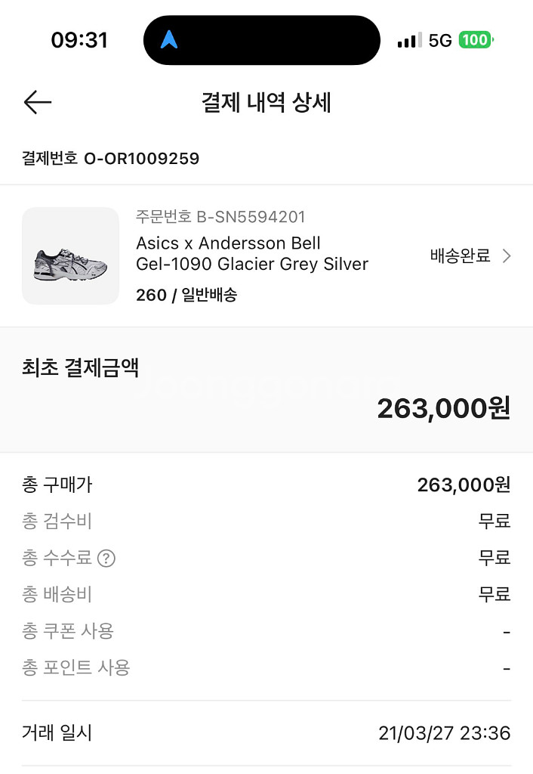Tap the cellular signal bars icon
Viewport: 533px width, 774px height.
coord(409,41)
